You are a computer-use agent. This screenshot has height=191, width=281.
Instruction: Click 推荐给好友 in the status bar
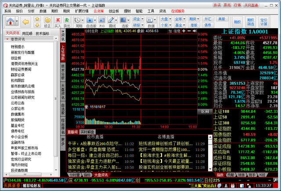coord(32,186)
